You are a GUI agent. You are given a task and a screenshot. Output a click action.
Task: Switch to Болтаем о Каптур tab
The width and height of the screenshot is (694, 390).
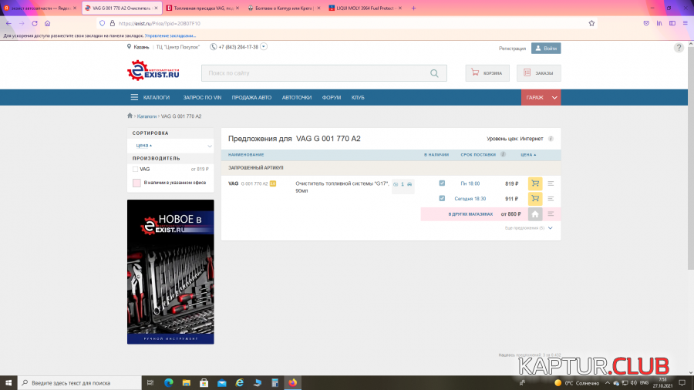(284, 8)
